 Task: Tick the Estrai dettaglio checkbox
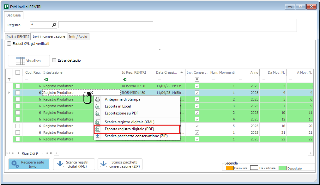point(54,60)
